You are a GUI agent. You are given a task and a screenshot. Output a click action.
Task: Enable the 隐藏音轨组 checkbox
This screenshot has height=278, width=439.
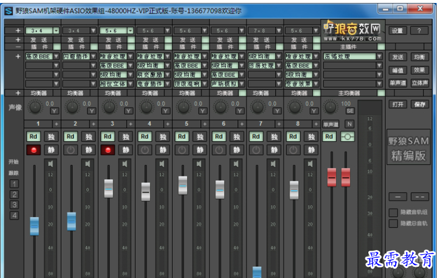coord(393,213)
